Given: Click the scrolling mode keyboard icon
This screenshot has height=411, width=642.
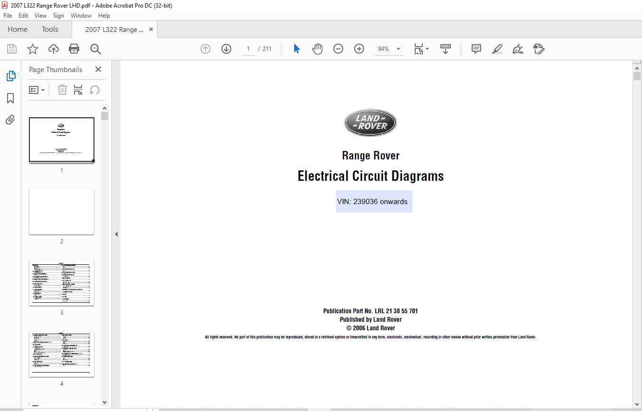Looking at the screenshot, I should tap(446, 49).
